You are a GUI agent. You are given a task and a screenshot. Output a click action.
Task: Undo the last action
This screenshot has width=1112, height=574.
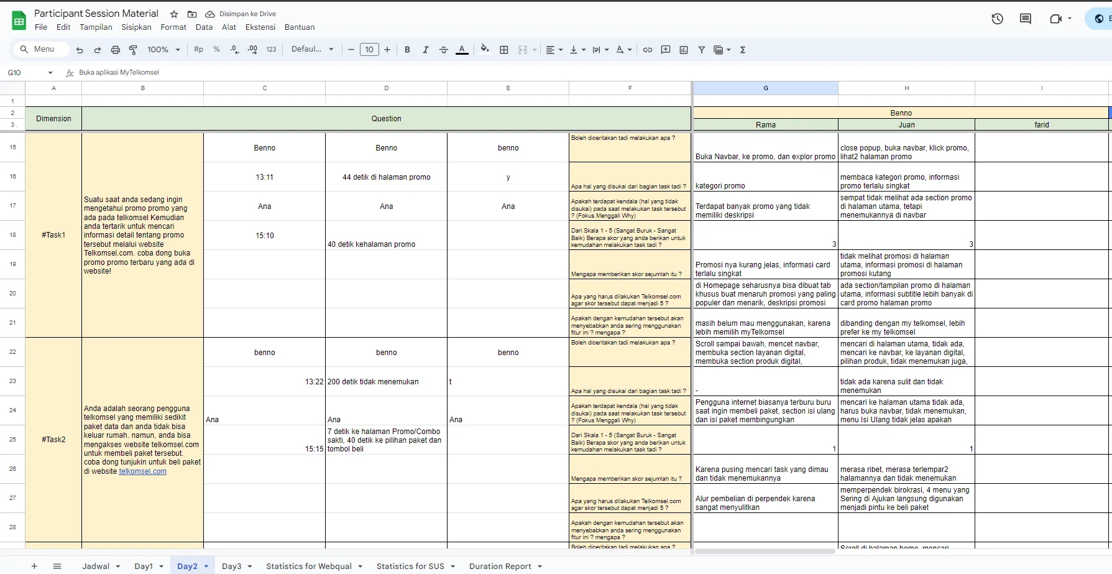pos(80,50)
